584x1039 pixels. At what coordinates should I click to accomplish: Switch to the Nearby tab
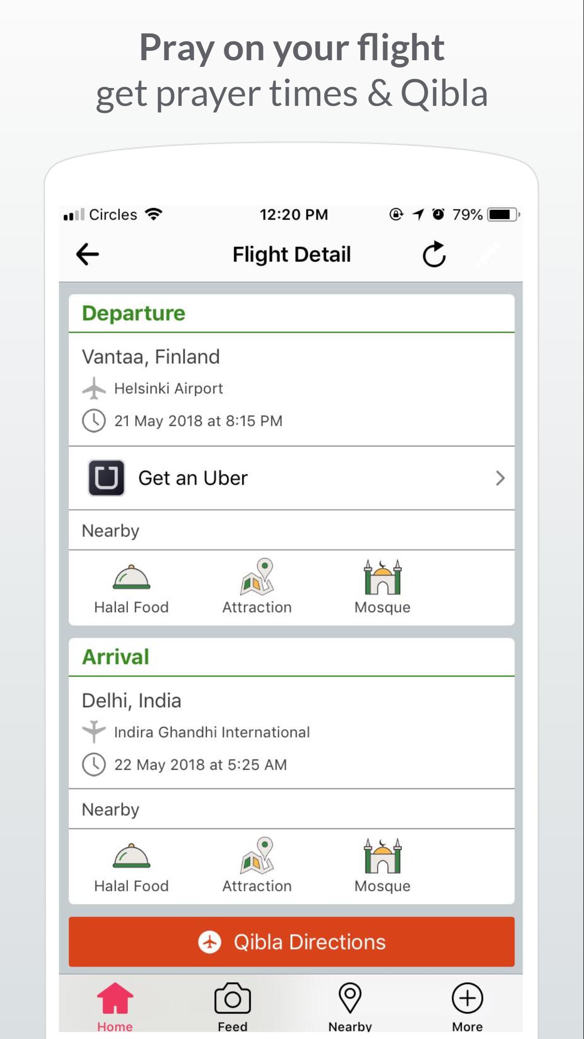350,1007
